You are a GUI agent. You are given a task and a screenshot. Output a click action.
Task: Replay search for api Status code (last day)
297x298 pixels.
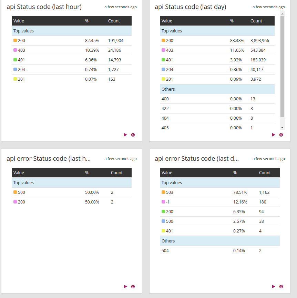coord(274,135)
